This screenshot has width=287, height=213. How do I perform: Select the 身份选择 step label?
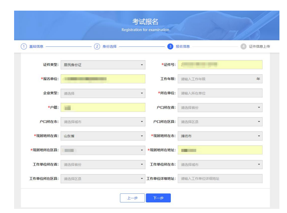[x=110, y=47]
